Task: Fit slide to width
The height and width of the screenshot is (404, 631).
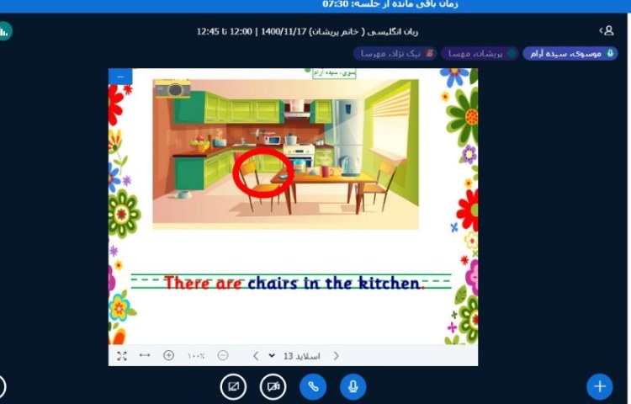Action: coord(145,356)
